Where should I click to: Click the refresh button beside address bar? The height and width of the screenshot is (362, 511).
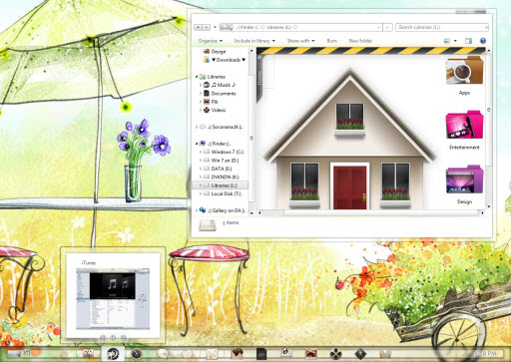point(387,27)
